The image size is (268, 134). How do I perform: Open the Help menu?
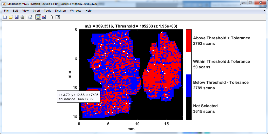point(88,11)
